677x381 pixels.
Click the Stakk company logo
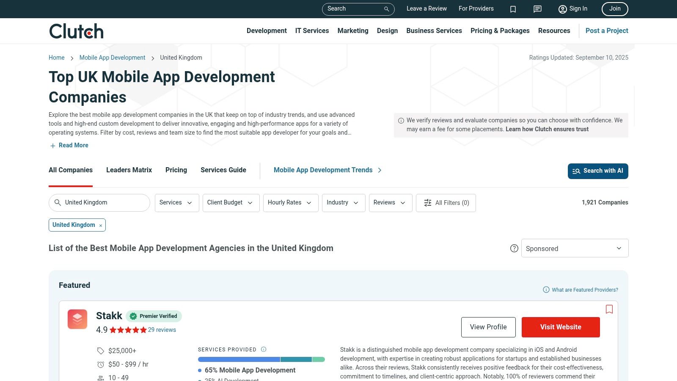[x=77, y=319]
